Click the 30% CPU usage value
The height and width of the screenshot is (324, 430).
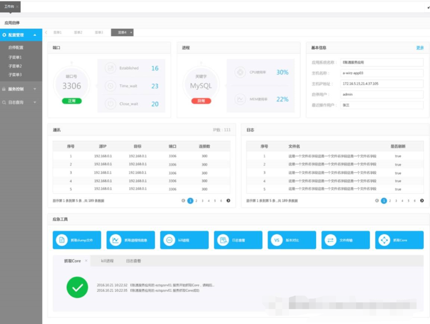[x=282, y=72]
